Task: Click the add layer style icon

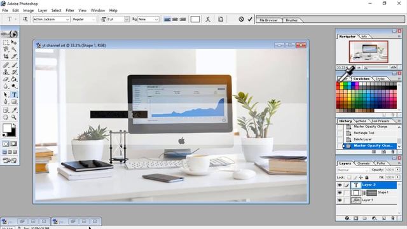Action: coord(347,218)
